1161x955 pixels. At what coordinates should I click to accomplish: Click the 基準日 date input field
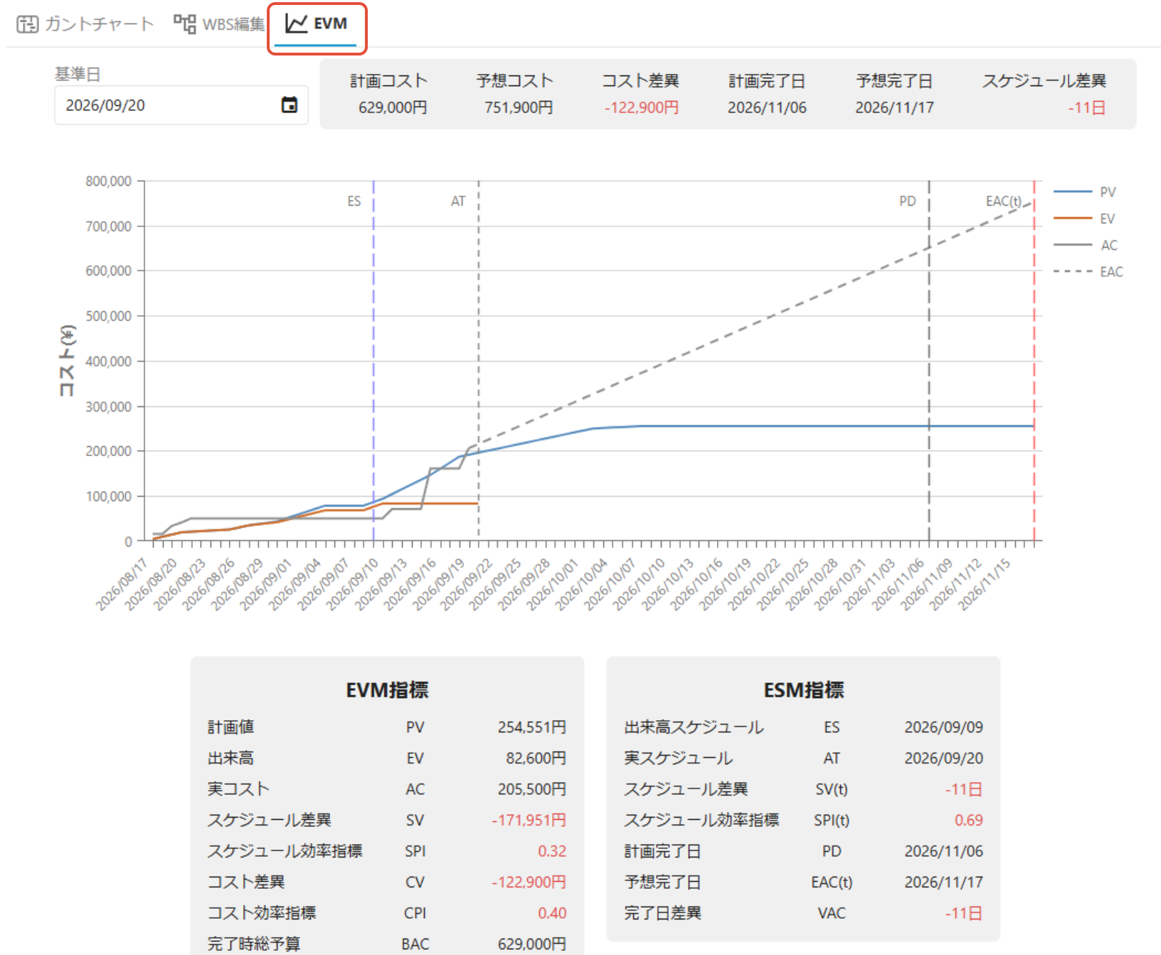(x=181, y=105)
